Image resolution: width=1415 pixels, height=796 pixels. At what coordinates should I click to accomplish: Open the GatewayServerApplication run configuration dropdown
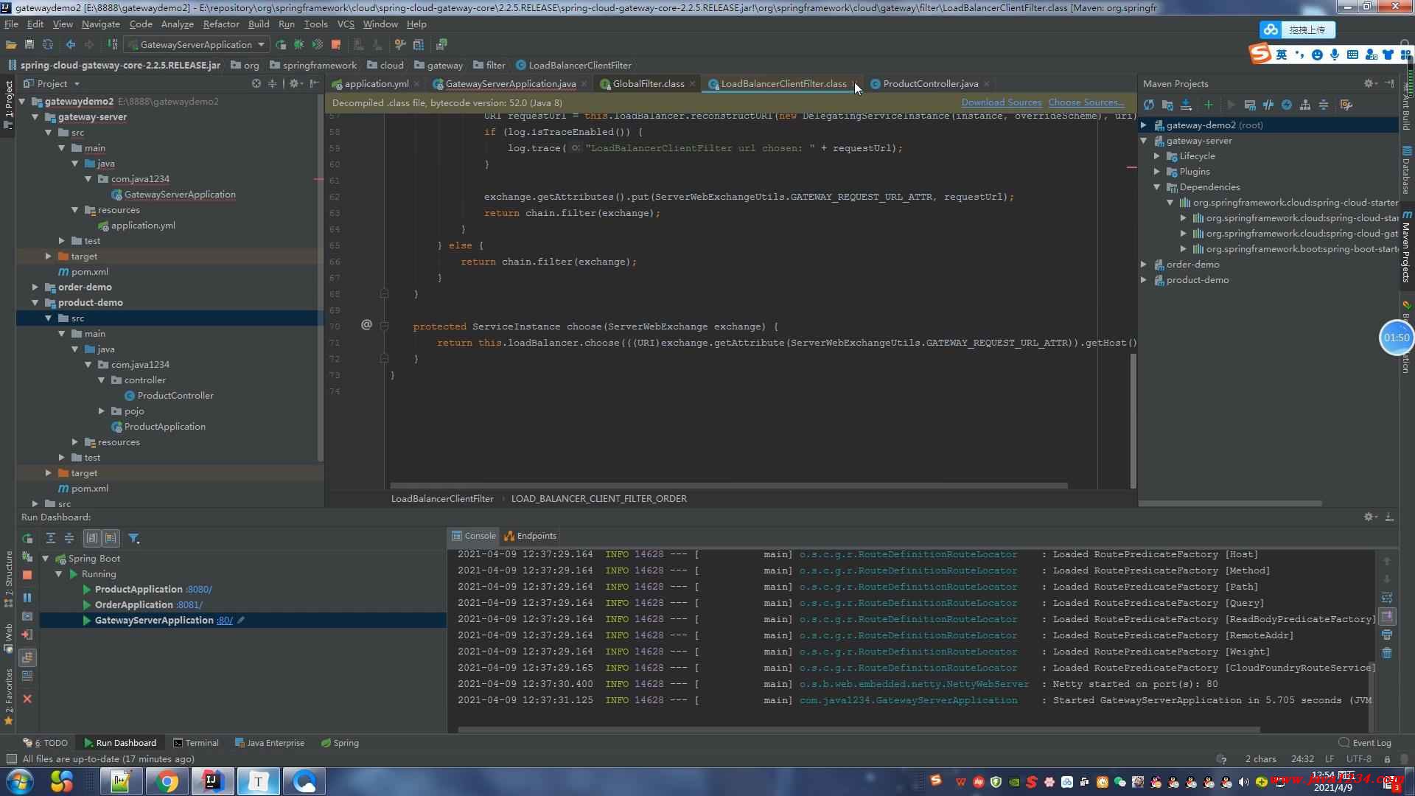196,45
